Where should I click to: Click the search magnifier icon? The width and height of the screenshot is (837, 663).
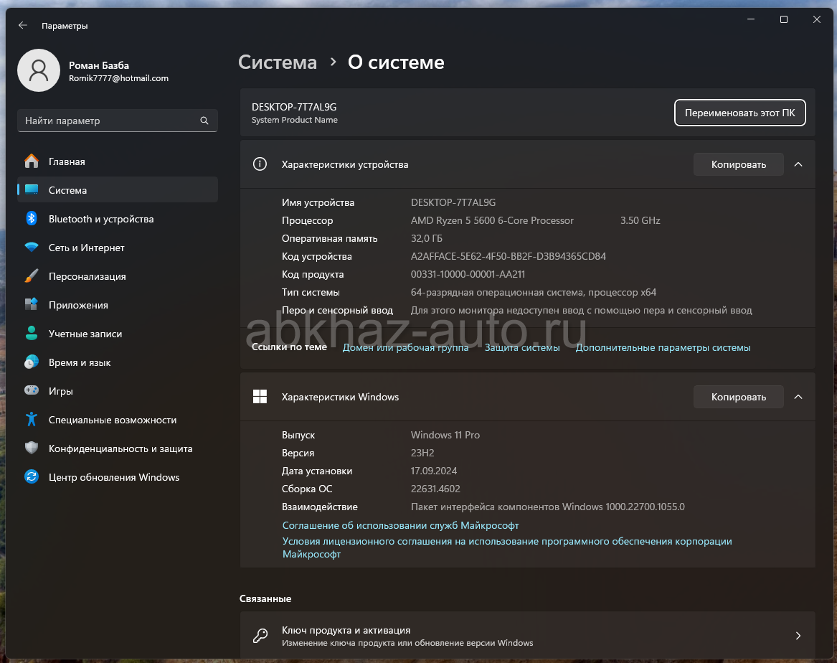204,121
